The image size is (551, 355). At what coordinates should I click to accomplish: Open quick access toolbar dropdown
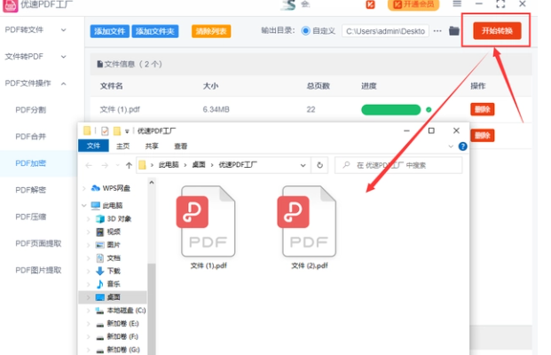click(x=127, y=131)
